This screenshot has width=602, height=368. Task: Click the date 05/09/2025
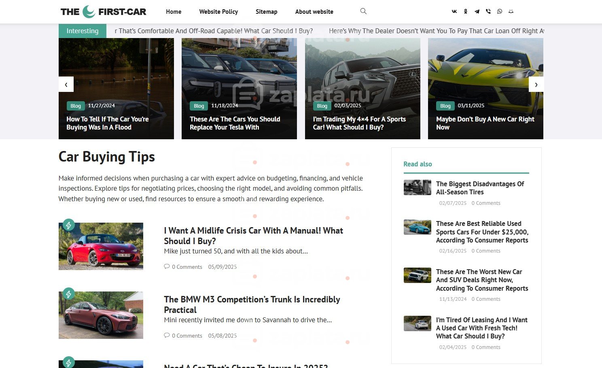(223, 267)
